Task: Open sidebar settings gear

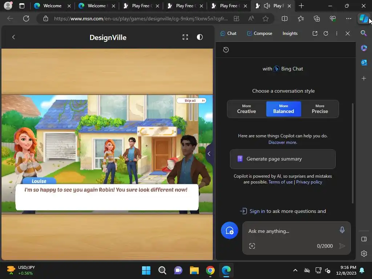Action: pos(364,254)
